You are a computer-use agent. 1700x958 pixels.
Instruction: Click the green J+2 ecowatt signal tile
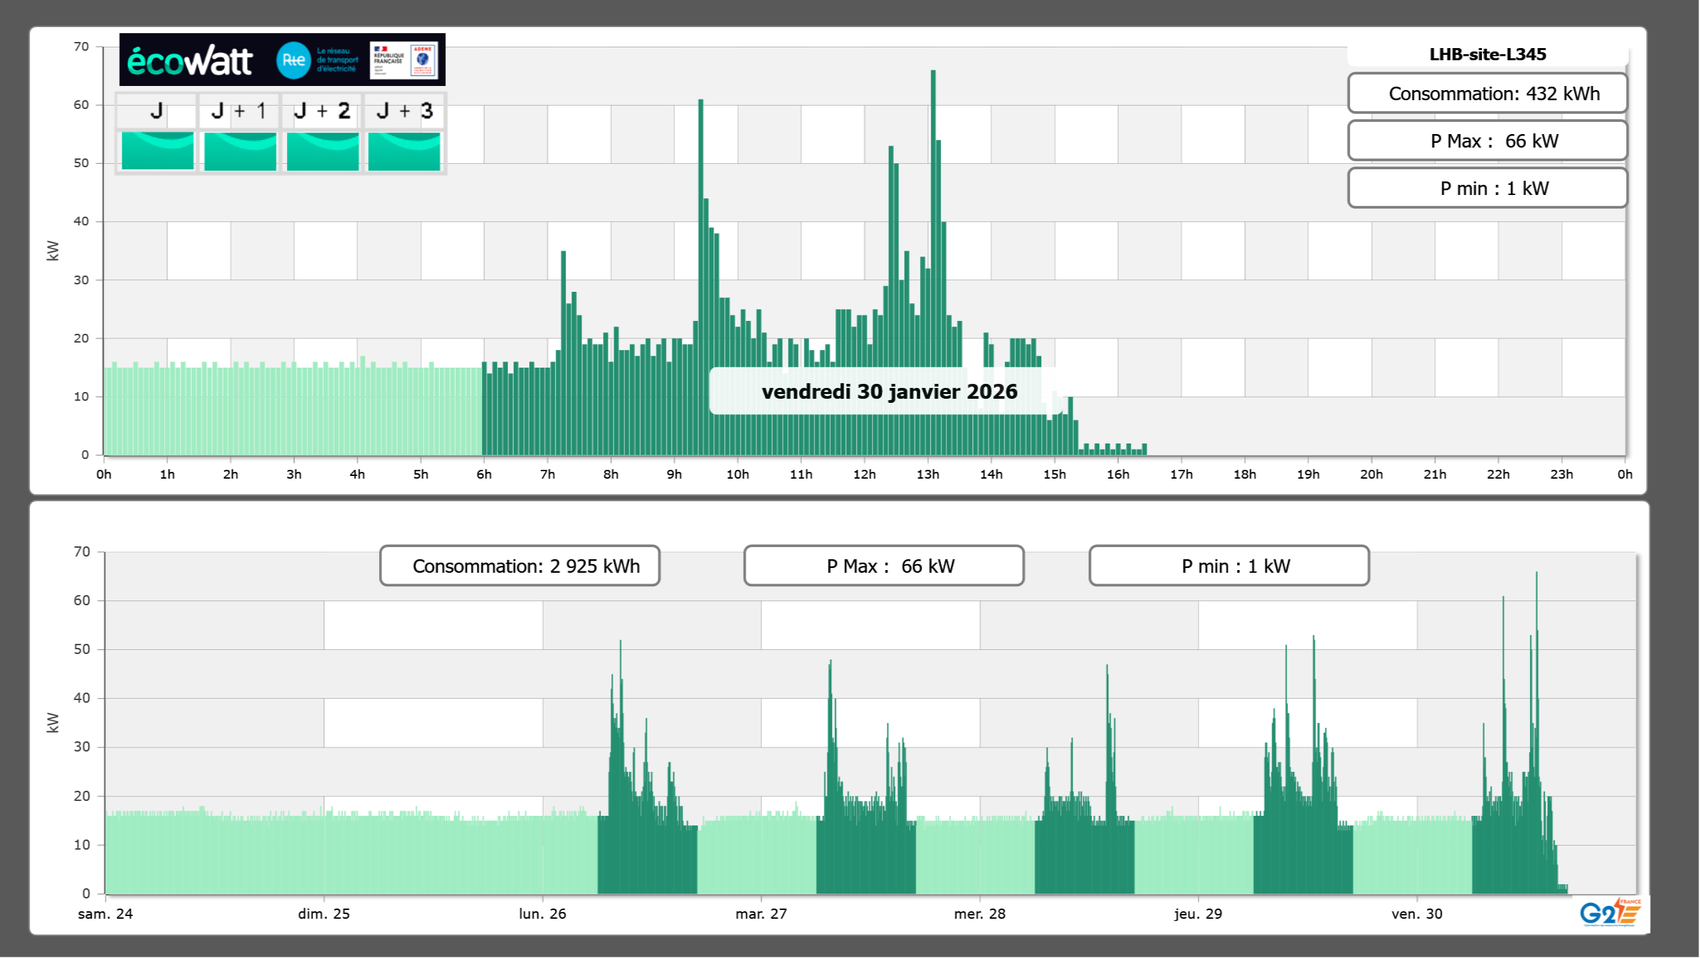click(322, 151)
